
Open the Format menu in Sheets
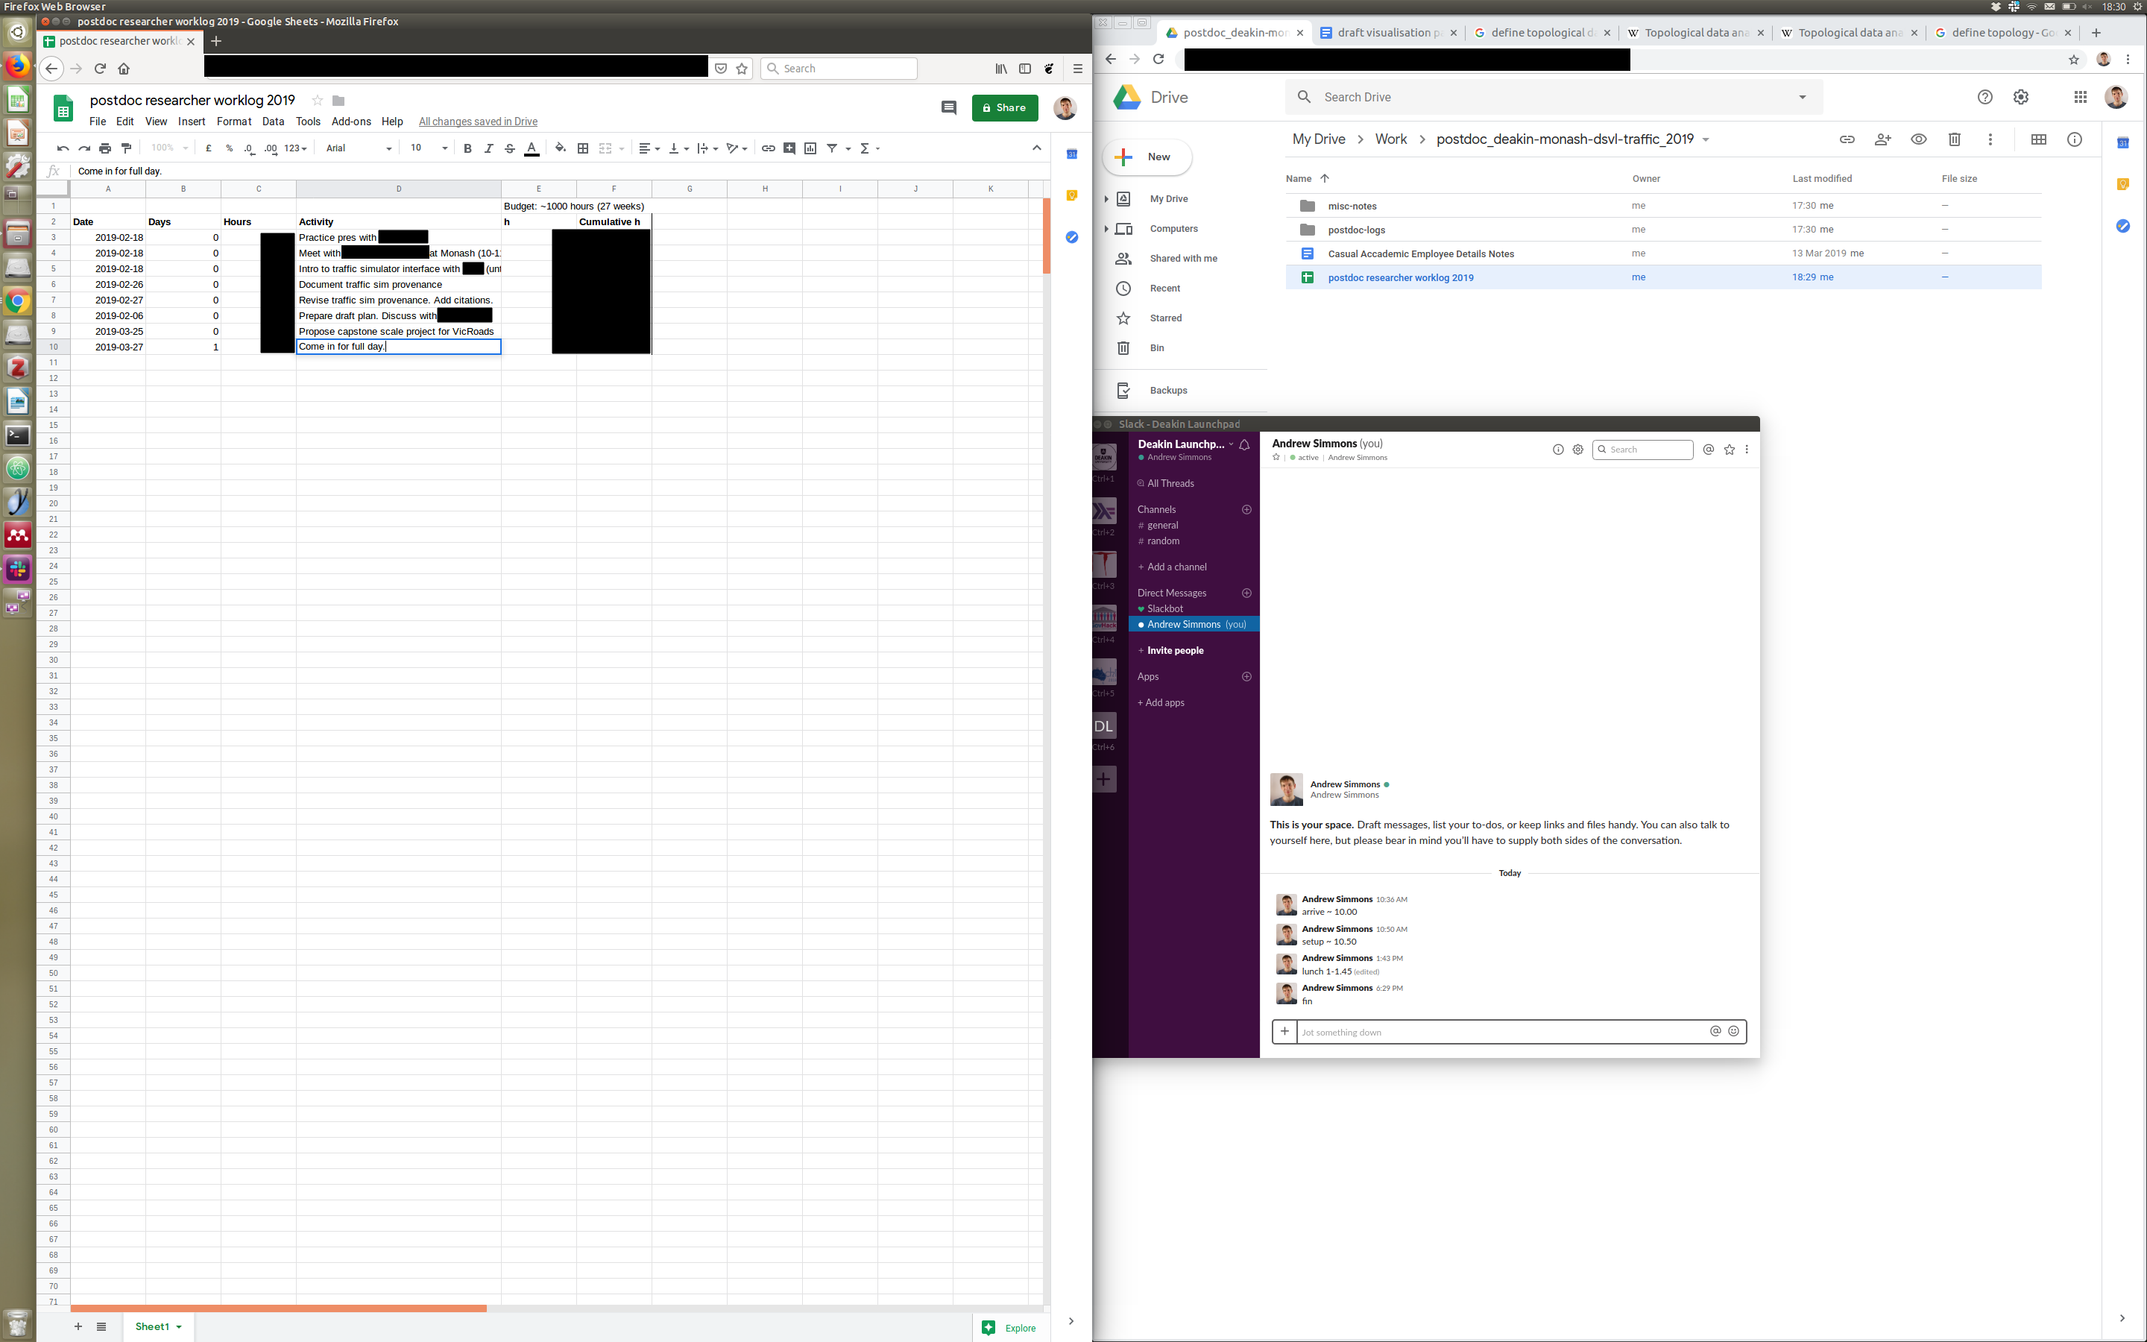[x=233, y=122]
